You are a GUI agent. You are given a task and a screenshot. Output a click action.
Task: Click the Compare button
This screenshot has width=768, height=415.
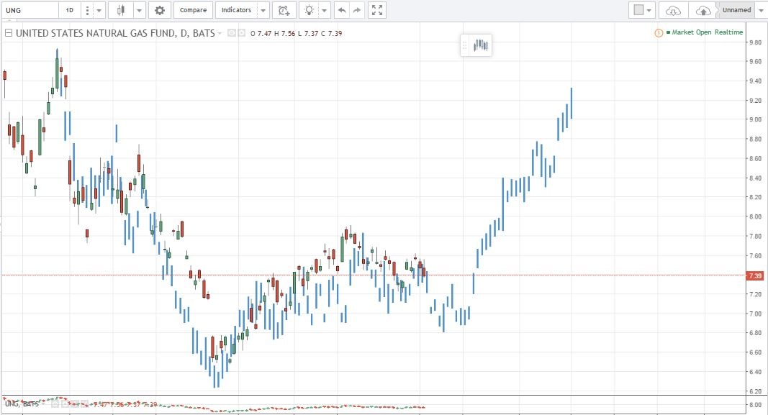tap(193, 10)
